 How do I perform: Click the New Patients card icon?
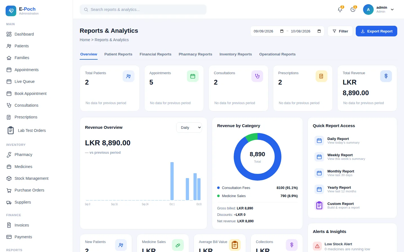[x=121, y=245]
